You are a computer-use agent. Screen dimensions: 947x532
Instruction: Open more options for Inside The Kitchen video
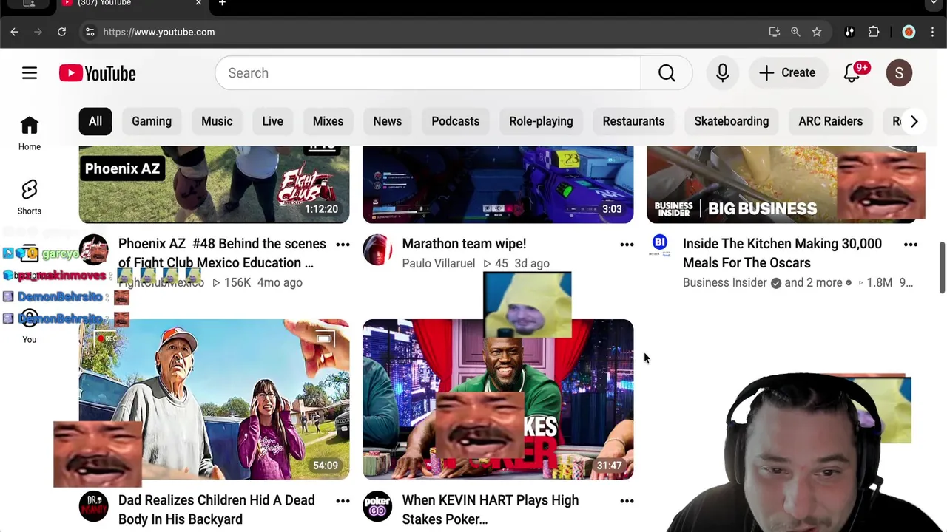pos(911,244)
